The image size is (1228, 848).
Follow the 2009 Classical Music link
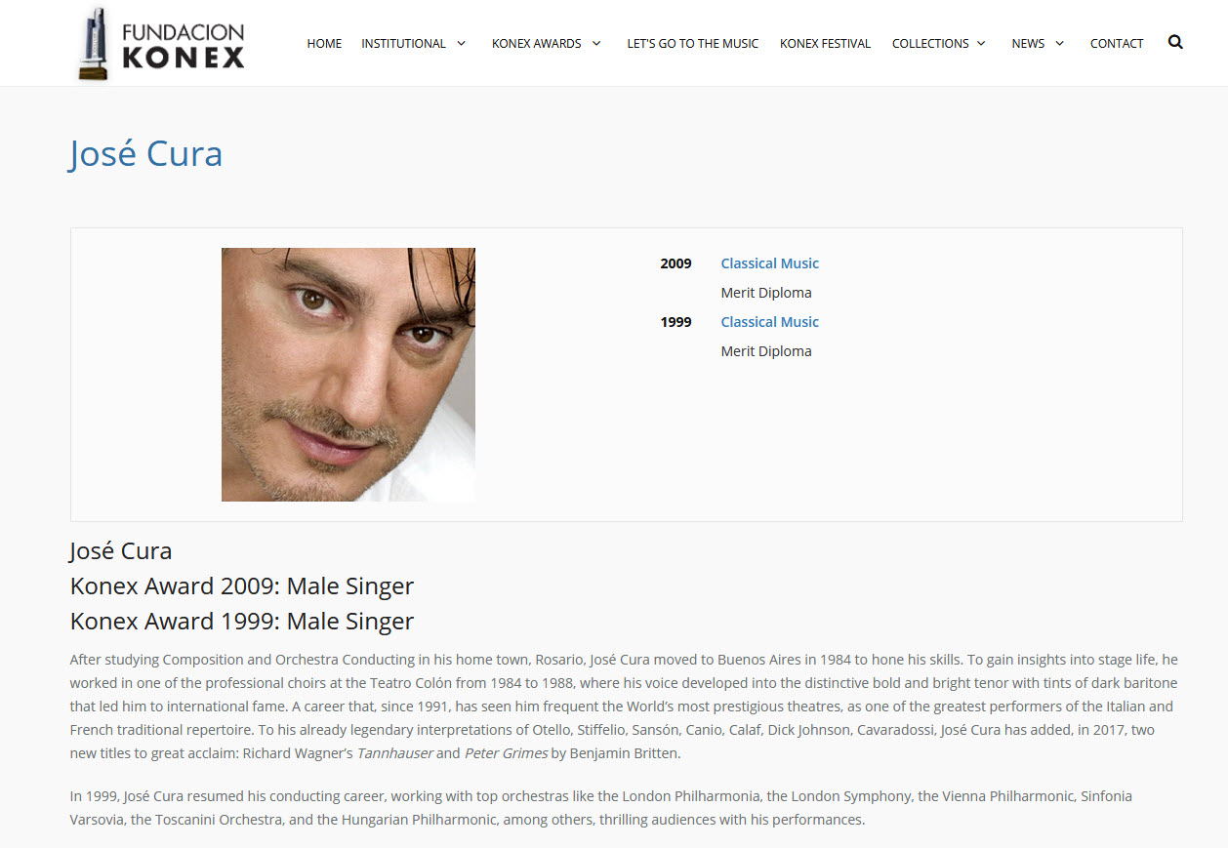point(769,263)
